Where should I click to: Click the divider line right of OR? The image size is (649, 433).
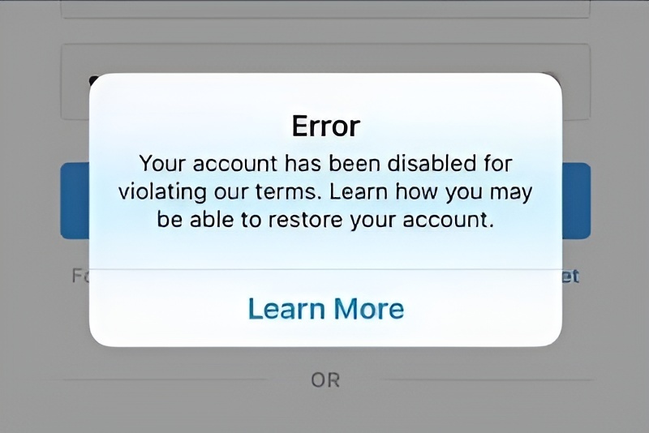487,379
